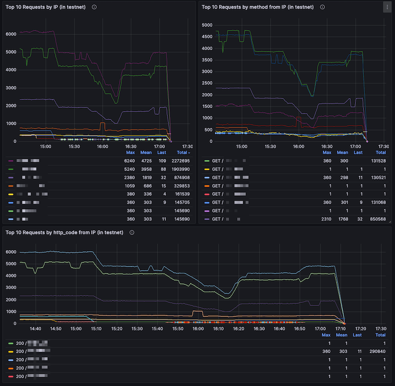Click orange series marker with max 1059
This screenshot has height=386, width=395.
[11, 186]
